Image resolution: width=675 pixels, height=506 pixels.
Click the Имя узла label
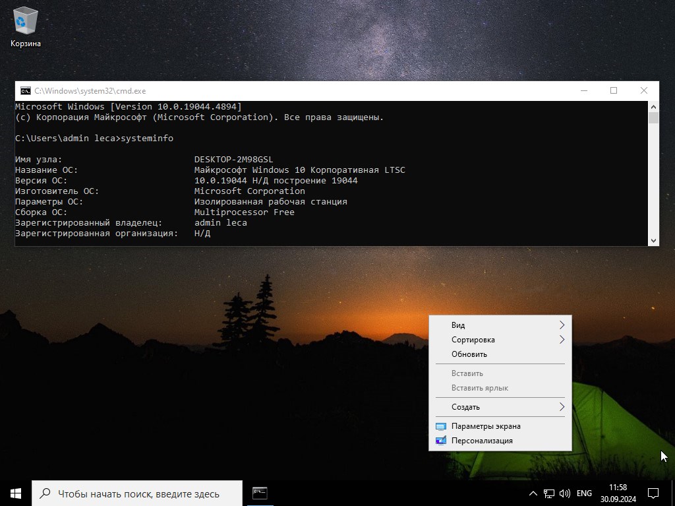coord(38,160)
